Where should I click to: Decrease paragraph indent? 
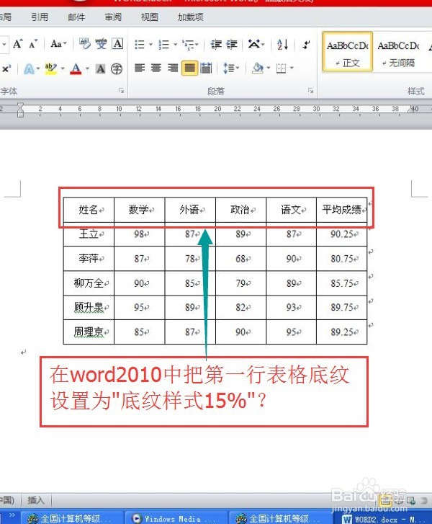pyautogui.click(x=216, y=45)
